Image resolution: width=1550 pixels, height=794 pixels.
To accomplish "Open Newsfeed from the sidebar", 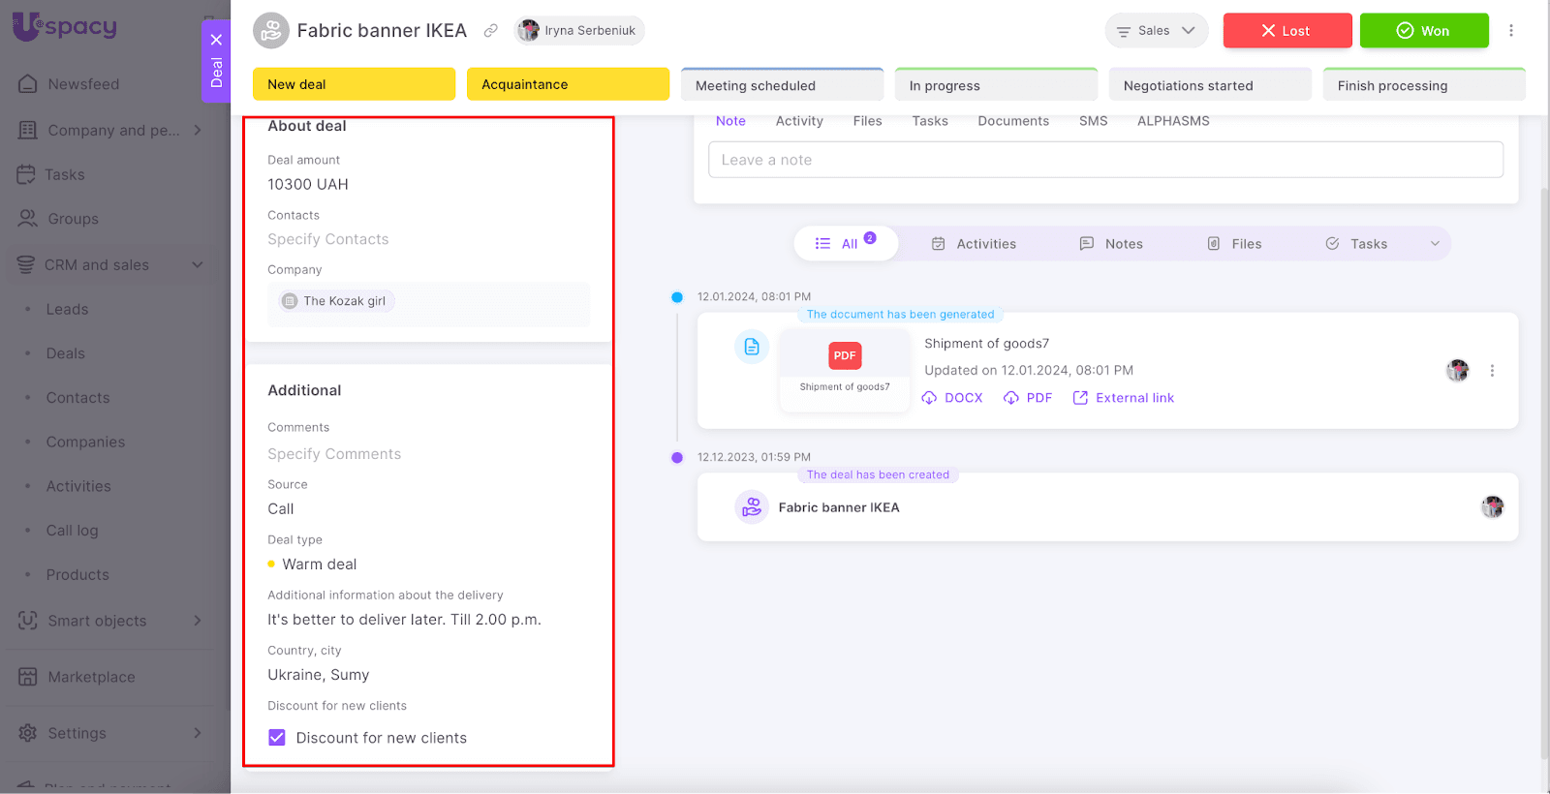I will click(83, 84).
